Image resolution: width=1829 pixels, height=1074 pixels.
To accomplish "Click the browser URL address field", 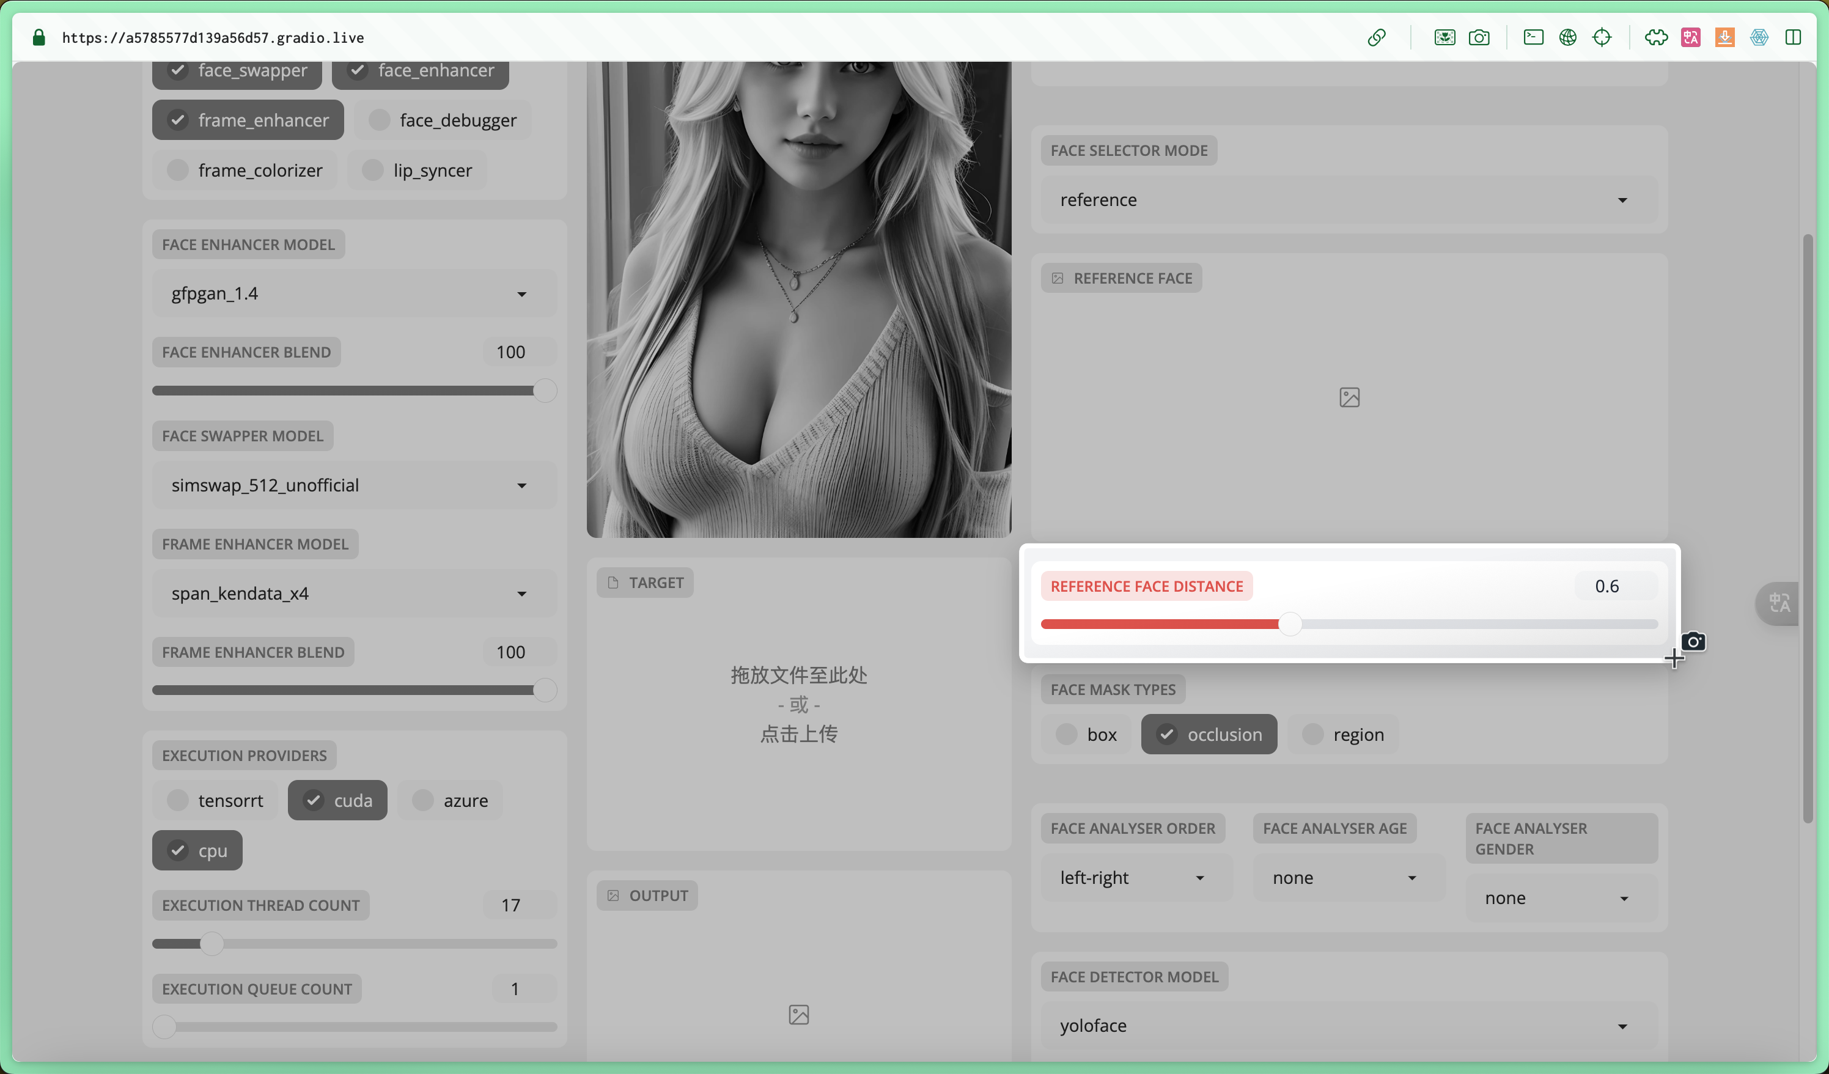I will pos(213,38).
